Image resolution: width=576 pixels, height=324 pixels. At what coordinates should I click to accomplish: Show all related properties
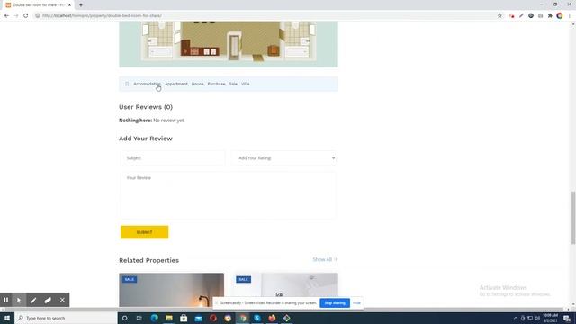click(325, 260)
